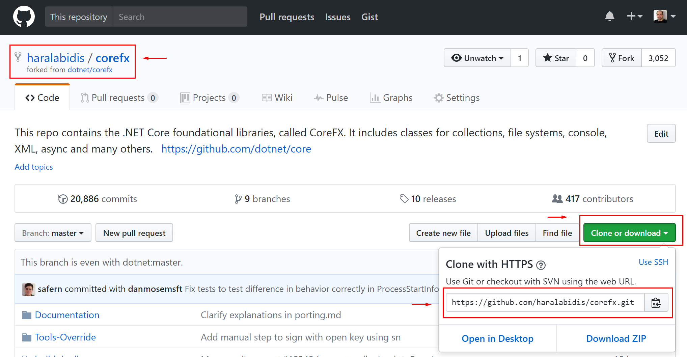This screenshot has width=687, height=357.
Task: Star the repository
Action: tap(556, 58)
